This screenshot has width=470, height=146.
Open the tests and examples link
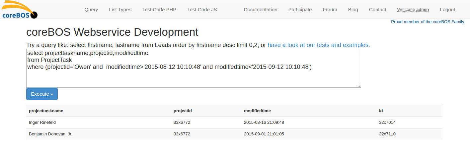[x=319, y=45]
